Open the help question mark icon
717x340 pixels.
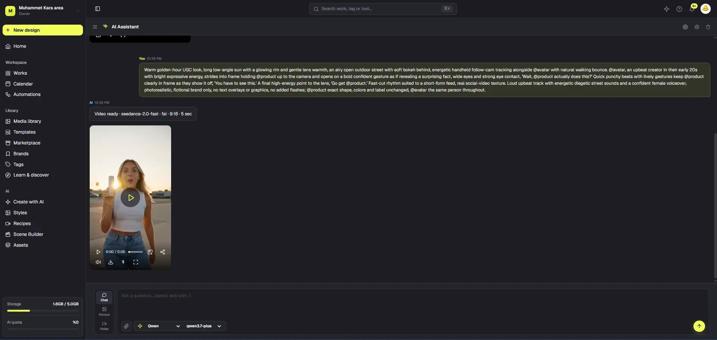[679, 9]
